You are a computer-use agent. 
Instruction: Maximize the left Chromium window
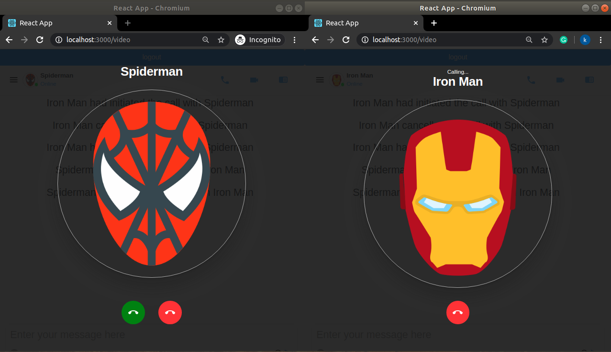point(289,8)
